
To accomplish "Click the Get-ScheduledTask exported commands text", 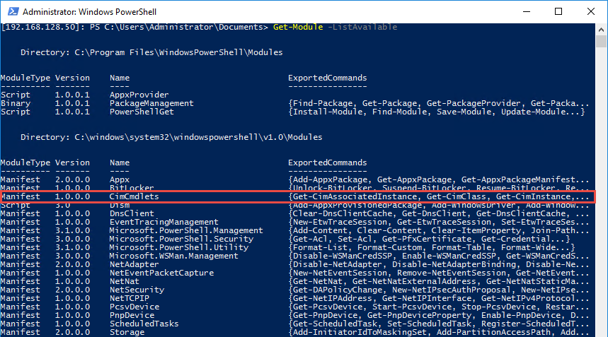I will [x=439, y=324].
